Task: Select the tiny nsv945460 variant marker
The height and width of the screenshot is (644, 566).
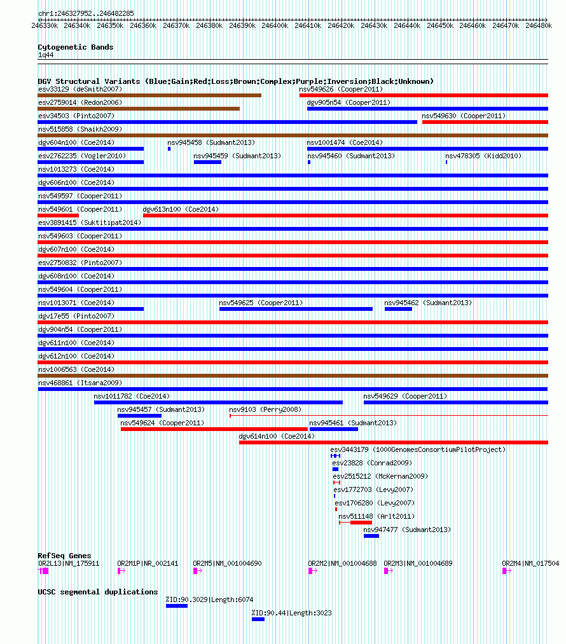Action: (x=309, y=162)
